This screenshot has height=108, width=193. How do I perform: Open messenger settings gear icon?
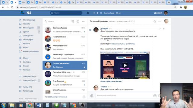[84, 97]
